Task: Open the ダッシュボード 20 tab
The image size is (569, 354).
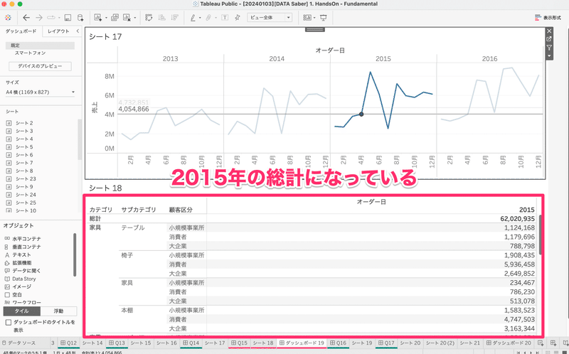Action: (x=509, y=343)
